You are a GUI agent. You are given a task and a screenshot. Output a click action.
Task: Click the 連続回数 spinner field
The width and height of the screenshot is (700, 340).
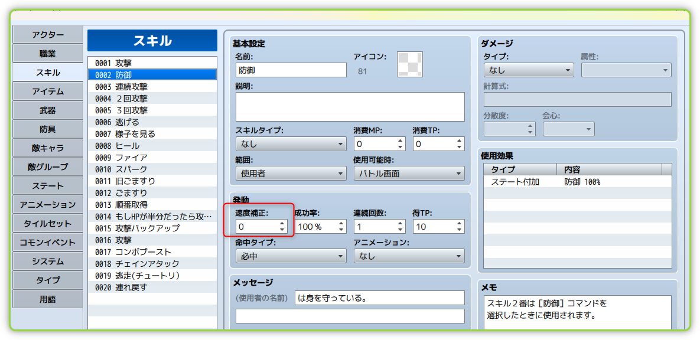click(x=379, y=226)
